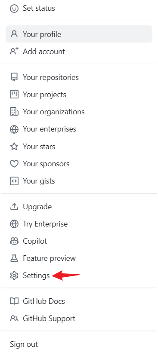Click the heart icon for Your sponsors
This screenshot has height=355, width=158.
tap(14, 164)
